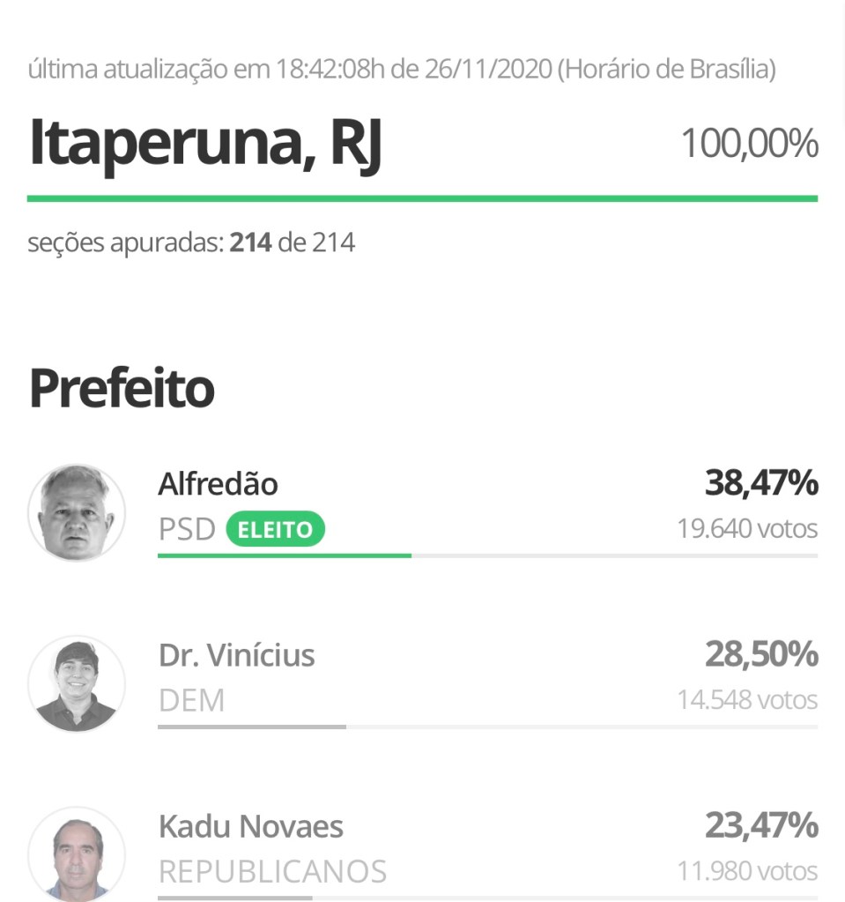
Task: Click the PSD party label
Action: [x=187, y=530]
